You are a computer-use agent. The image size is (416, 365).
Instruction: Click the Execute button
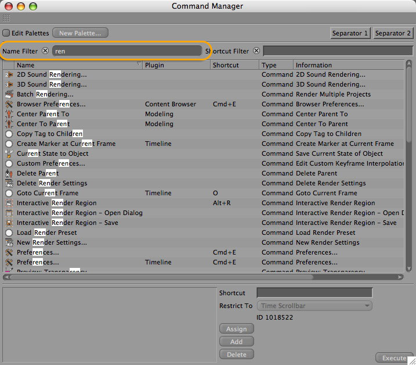[x=394, y=357]
